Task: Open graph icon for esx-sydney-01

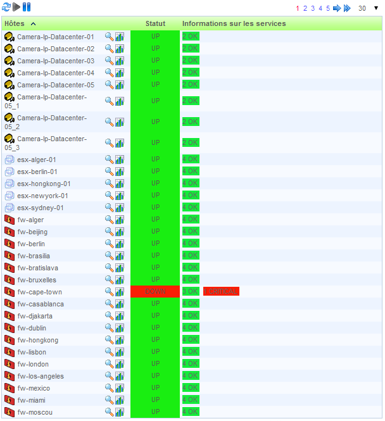Action: point(120,208)
